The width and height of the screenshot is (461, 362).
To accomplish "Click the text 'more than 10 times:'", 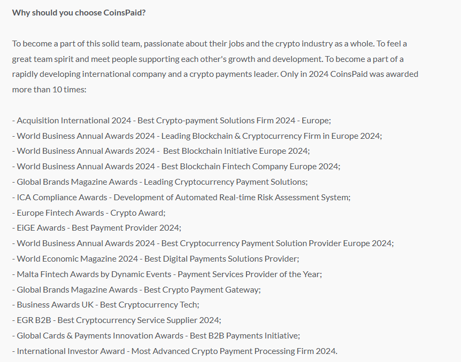I will click(x=49, y=90).
